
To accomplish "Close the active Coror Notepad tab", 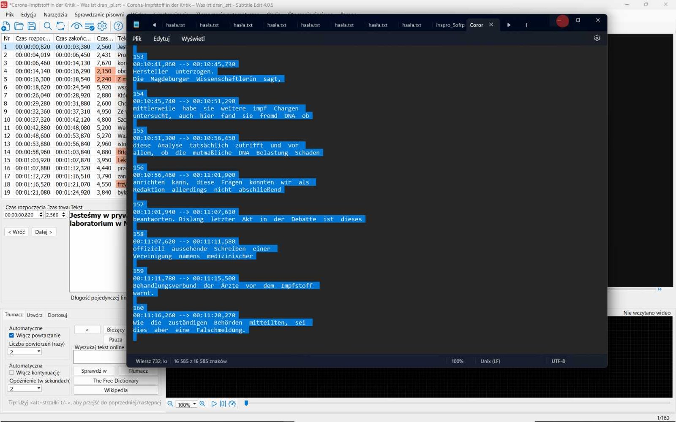I will pyautogui.click(x=491, y=24).
